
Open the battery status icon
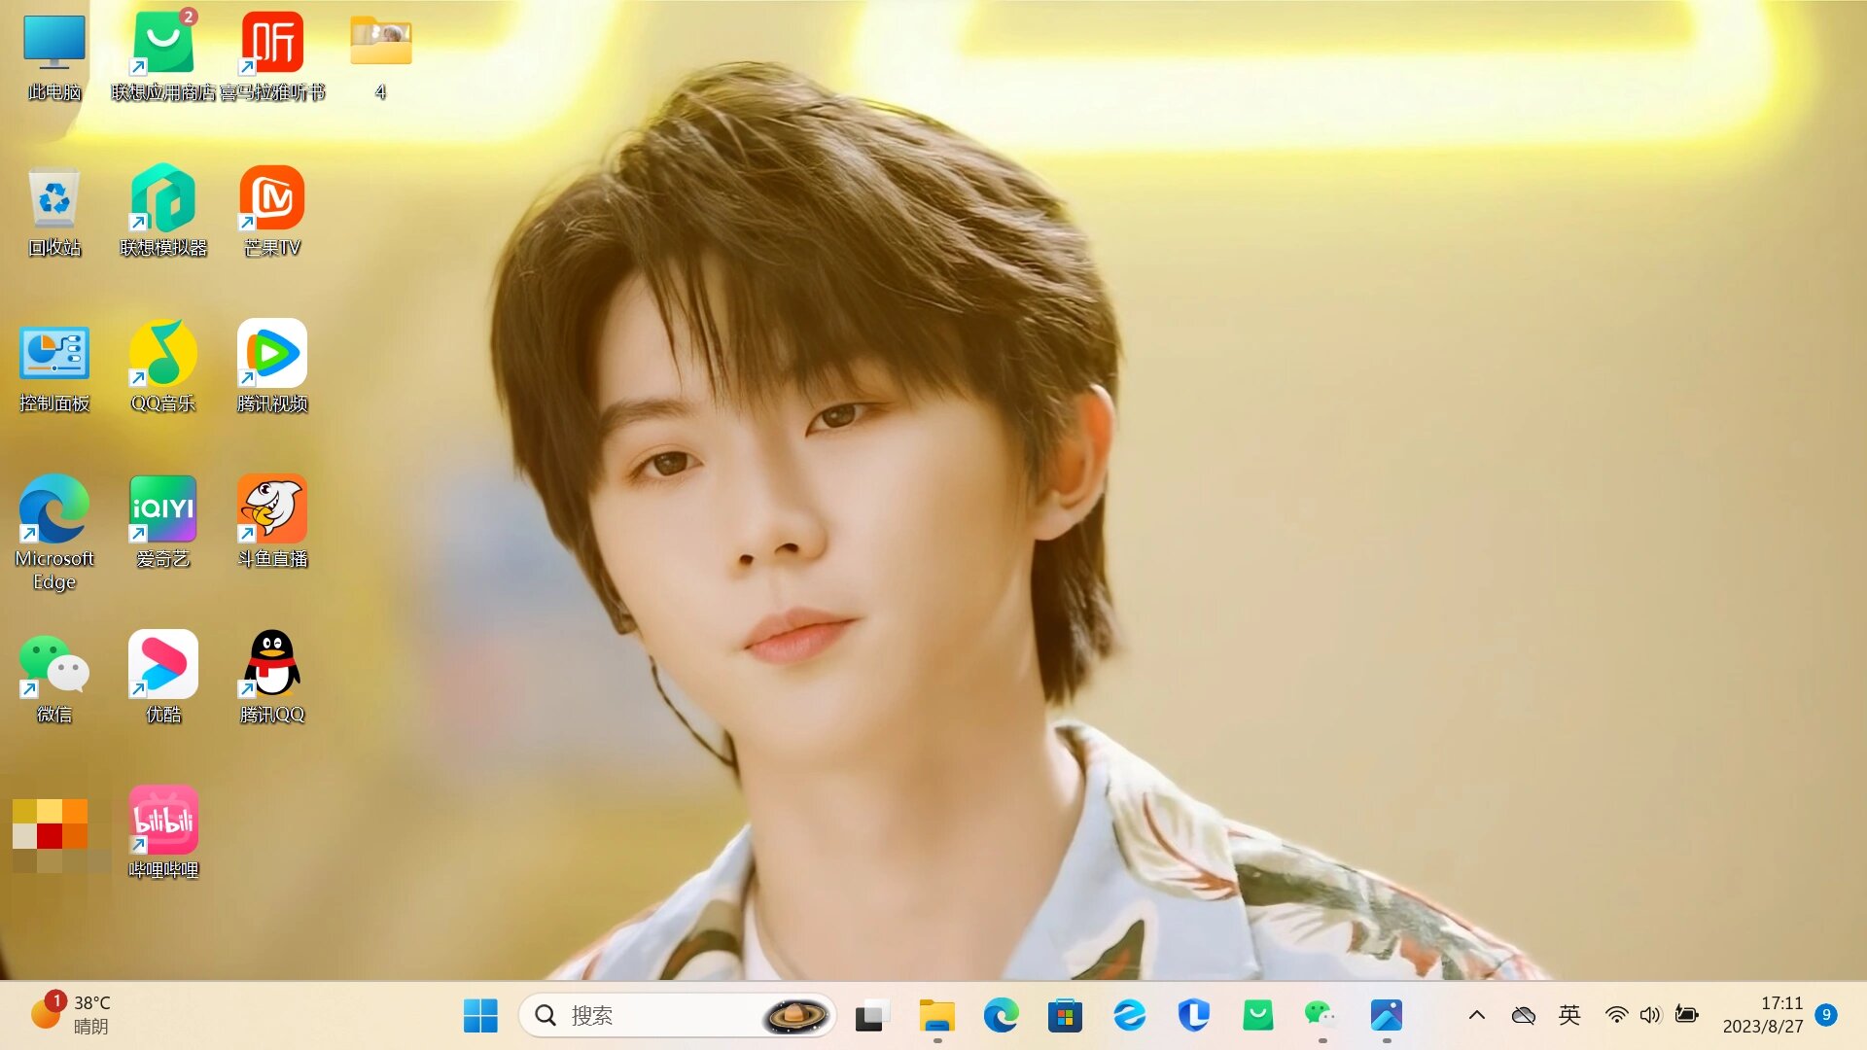click(x=1686, y=1016)
